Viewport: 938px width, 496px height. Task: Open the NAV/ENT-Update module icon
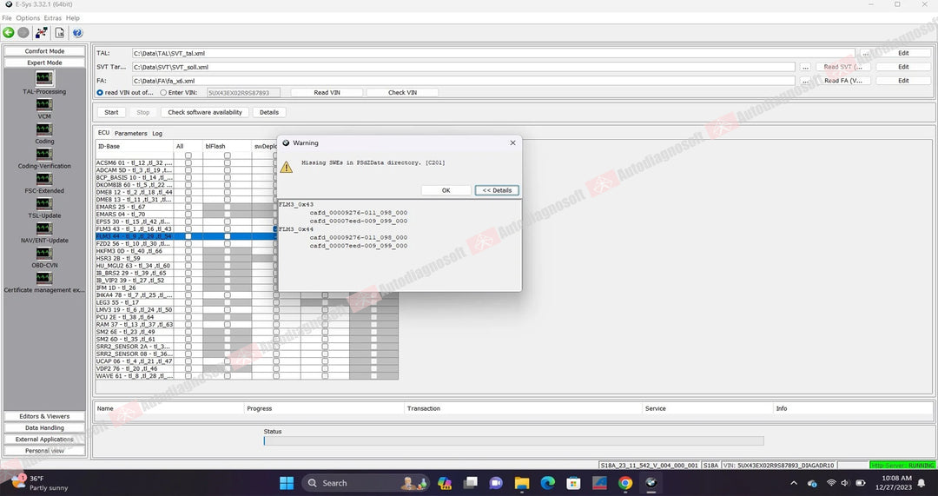pos(44,228)
